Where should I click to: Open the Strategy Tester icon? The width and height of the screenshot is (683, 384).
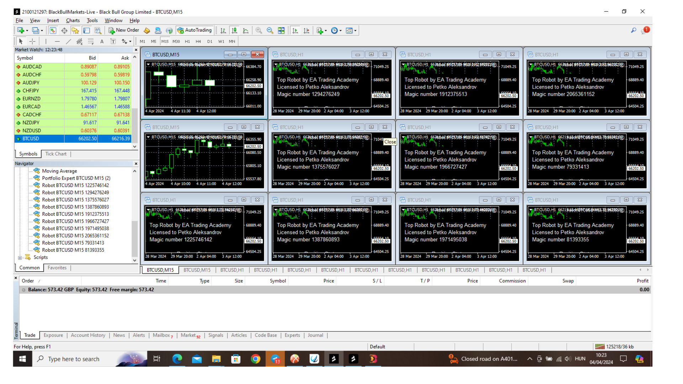click(98, 31)
